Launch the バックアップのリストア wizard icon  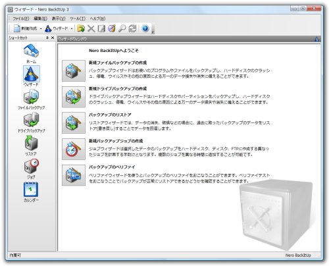[x=74, y=122]
